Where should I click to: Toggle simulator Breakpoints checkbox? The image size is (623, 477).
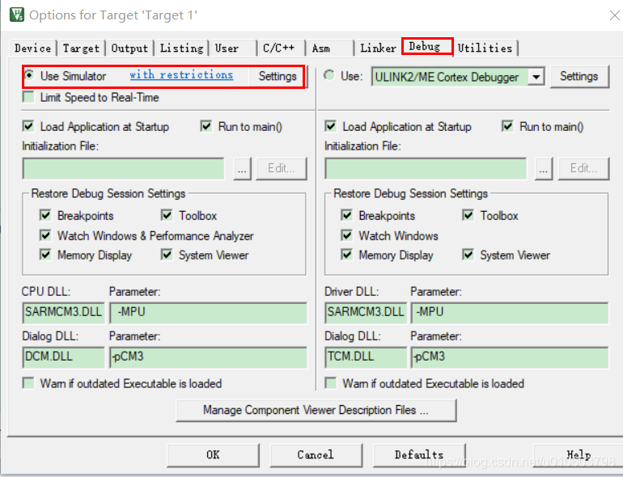pos(45,215)
